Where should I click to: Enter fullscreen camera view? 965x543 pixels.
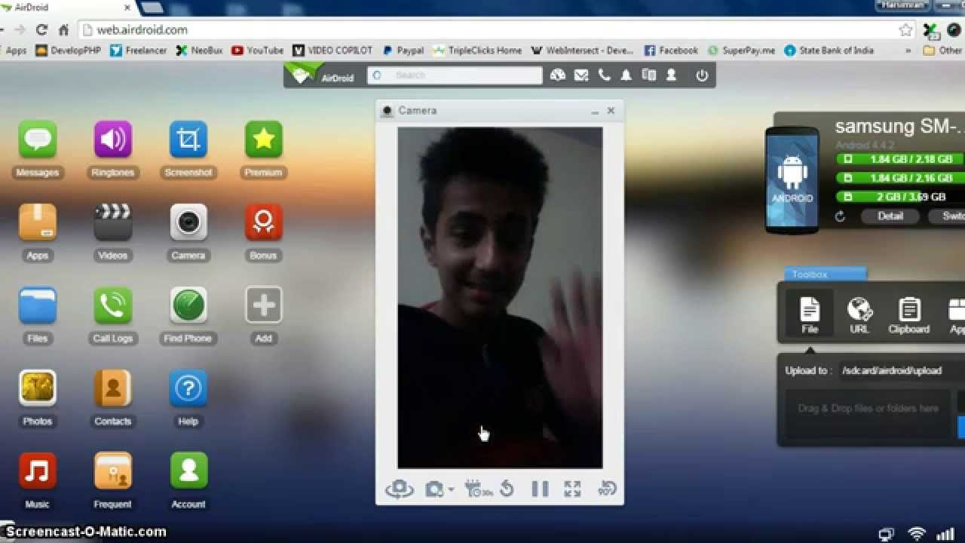pos(573,489)
